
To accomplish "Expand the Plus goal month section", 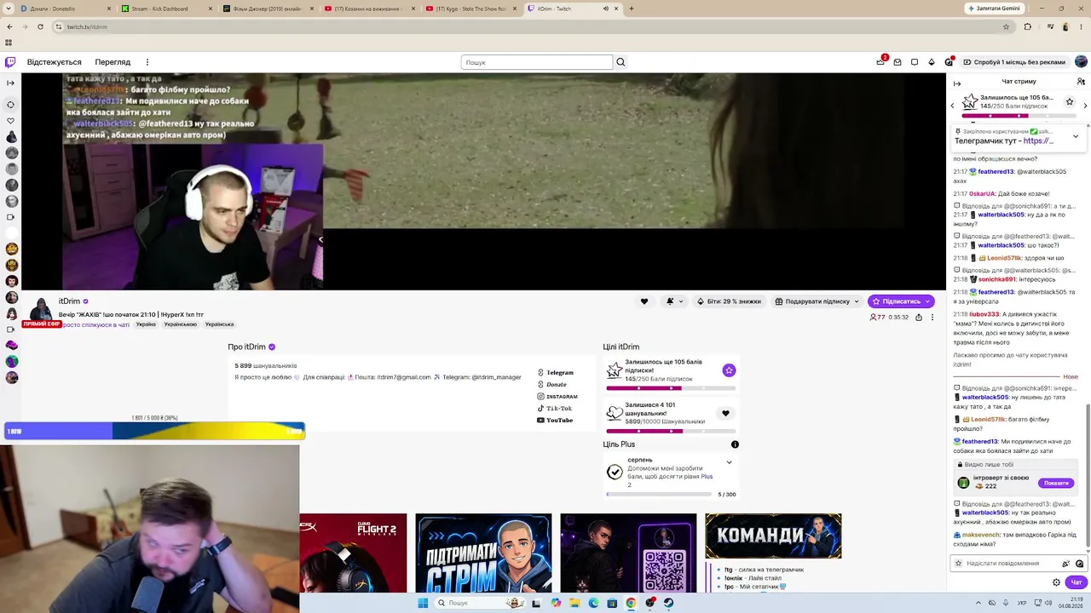I will point(729,462).
